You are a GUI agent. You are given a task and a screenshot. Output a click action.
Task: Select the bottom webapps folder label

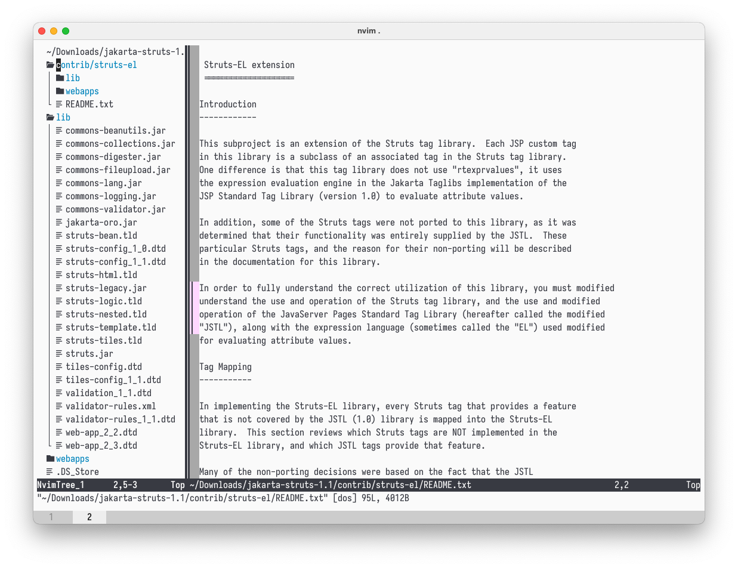73,459
